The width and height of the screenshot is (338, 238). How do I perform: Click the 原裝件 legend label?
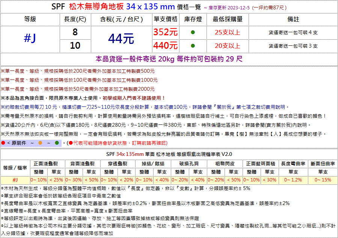click(19, 143)
